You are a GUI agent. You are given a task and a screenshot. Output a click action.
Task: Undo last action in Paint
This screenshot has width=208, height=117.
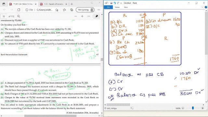[x=115, y=3]
